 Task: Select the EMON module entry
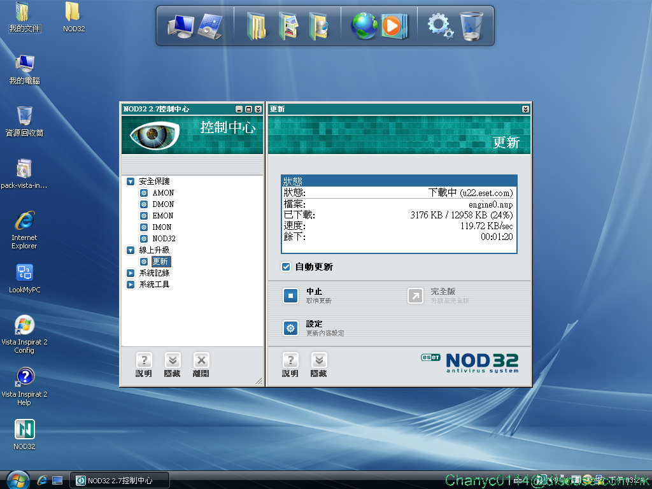(x=162, y=216)
